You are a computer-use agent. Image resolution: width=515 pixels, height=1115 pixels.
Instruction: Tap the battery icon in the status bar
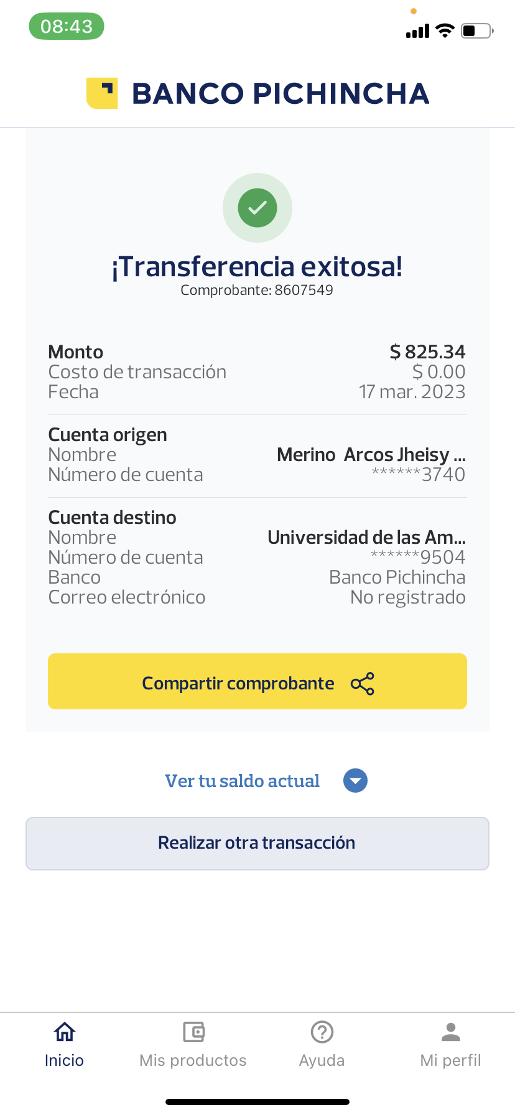coord(477,30)
